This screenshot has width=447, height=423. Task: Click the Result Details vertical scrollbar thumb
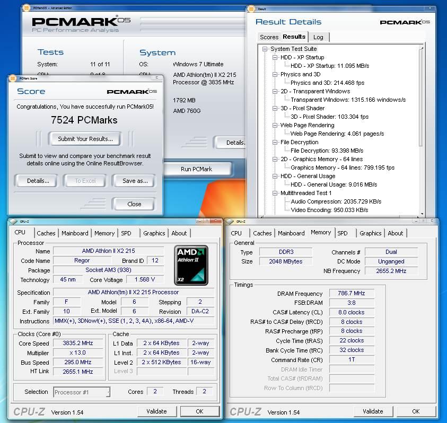coord(422,99)
